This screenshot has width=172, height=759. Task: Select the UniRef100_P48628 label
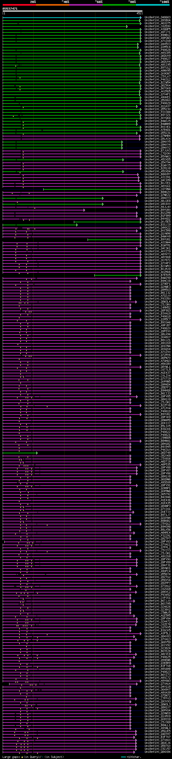point(157,50)
